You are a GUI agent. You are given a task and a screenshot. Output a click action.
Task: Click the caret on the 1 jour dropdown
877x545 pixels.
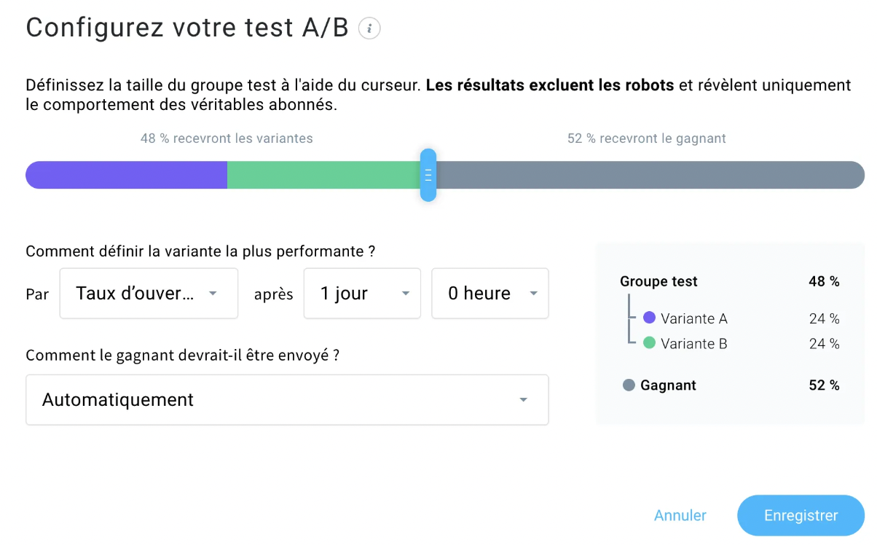tap(406, 293)
